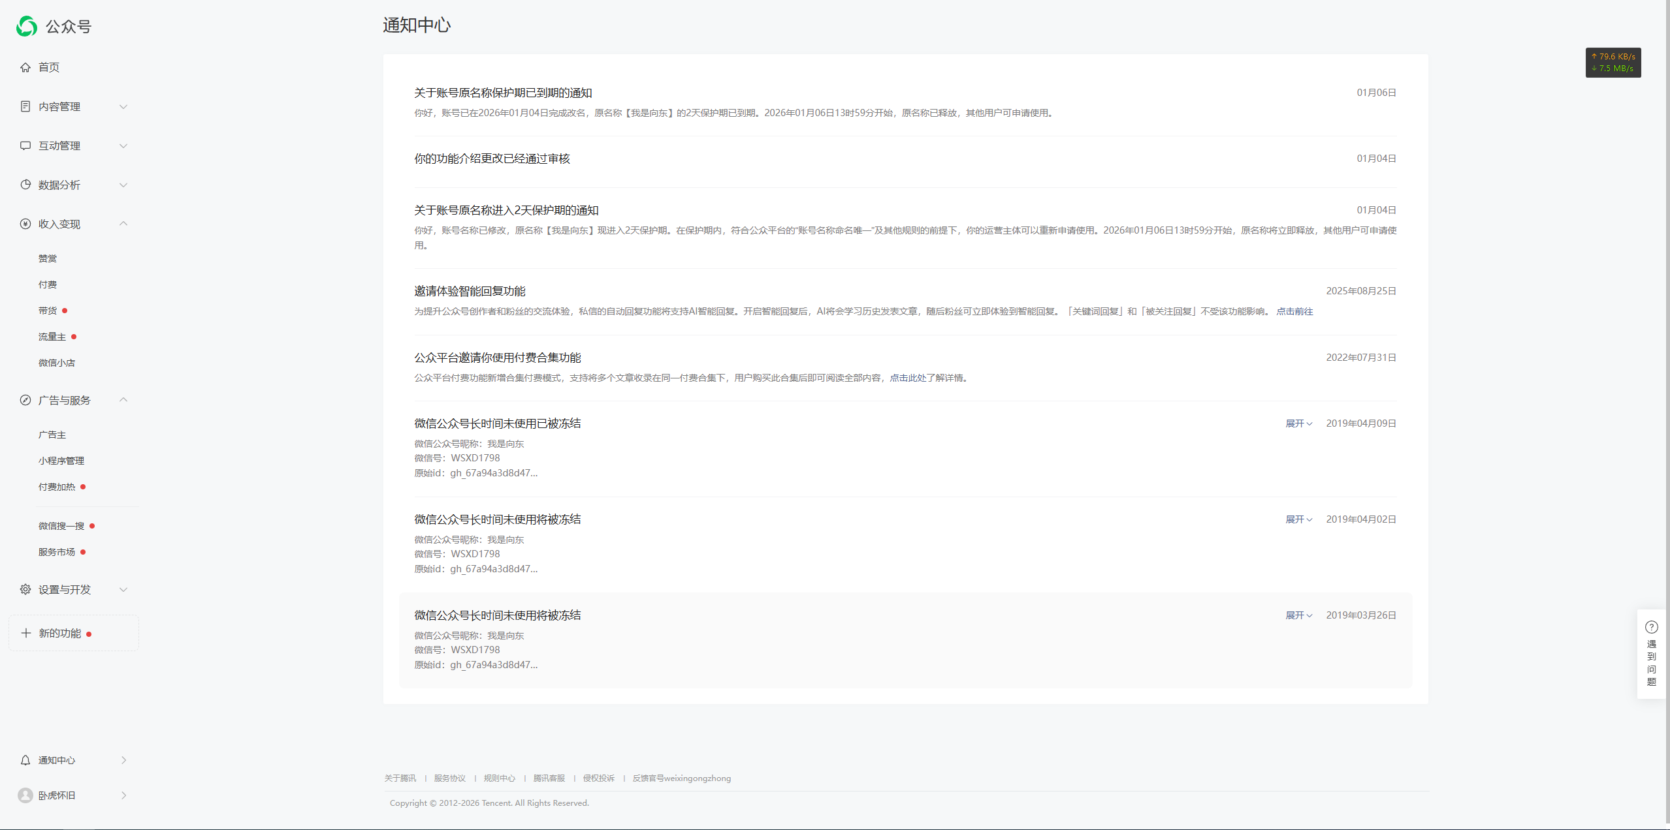The height and width of the screenshot is (830, 1670).
Task: Open 首页 home icon in sidebar
Action: 25,67
